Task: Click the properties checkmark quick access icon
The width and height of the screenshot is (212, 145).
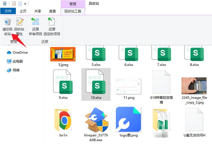Action: (14, 4)
